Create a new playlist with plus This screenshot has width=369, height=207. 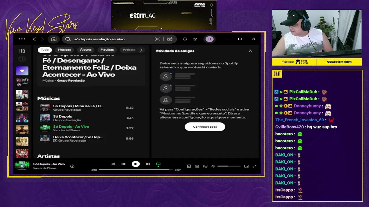[x=22, y=59]
